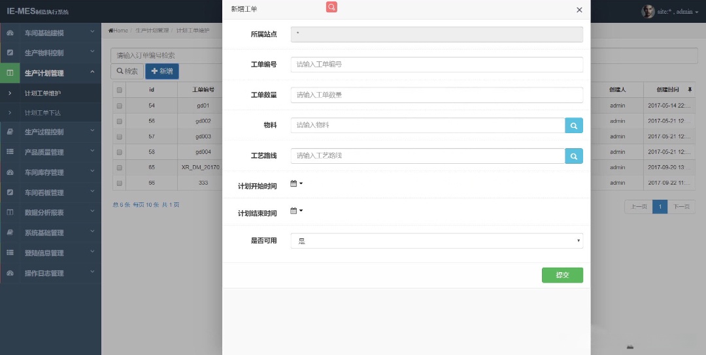The width and height of the screenshot is (706, 355).
Task: Go to 上一页 previous page
Action: [x=639, y=207]
